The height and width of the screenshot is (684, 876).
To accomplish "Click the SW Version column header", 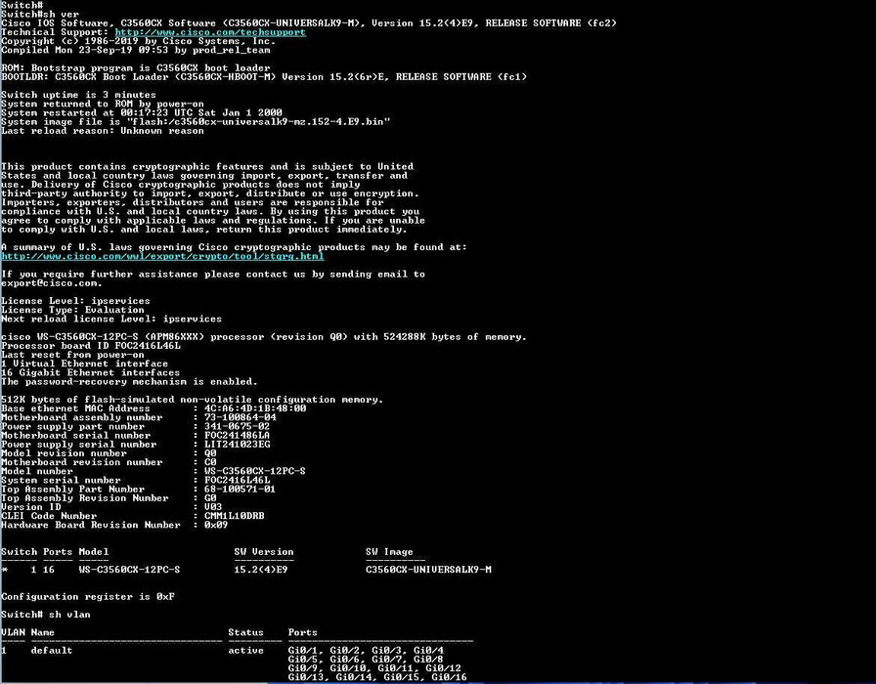I will coord(263,551).
